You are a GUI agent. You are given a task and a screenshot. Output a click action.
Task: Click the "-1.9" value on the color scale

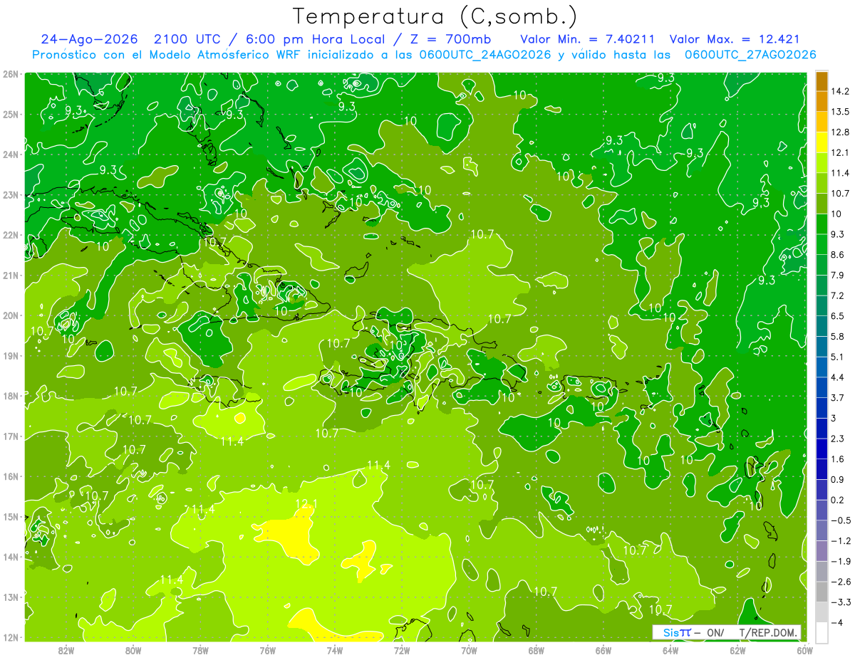coord(839,561)
